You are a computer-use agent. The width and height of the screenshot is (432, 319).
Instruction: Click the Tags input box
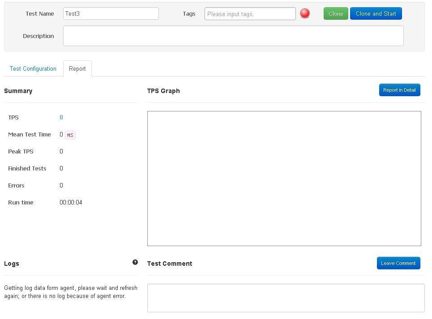250,14
